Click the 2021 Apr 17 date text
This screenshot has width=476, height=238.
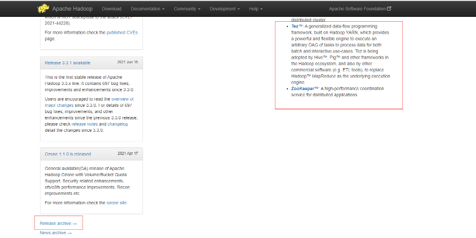point(128,153)
